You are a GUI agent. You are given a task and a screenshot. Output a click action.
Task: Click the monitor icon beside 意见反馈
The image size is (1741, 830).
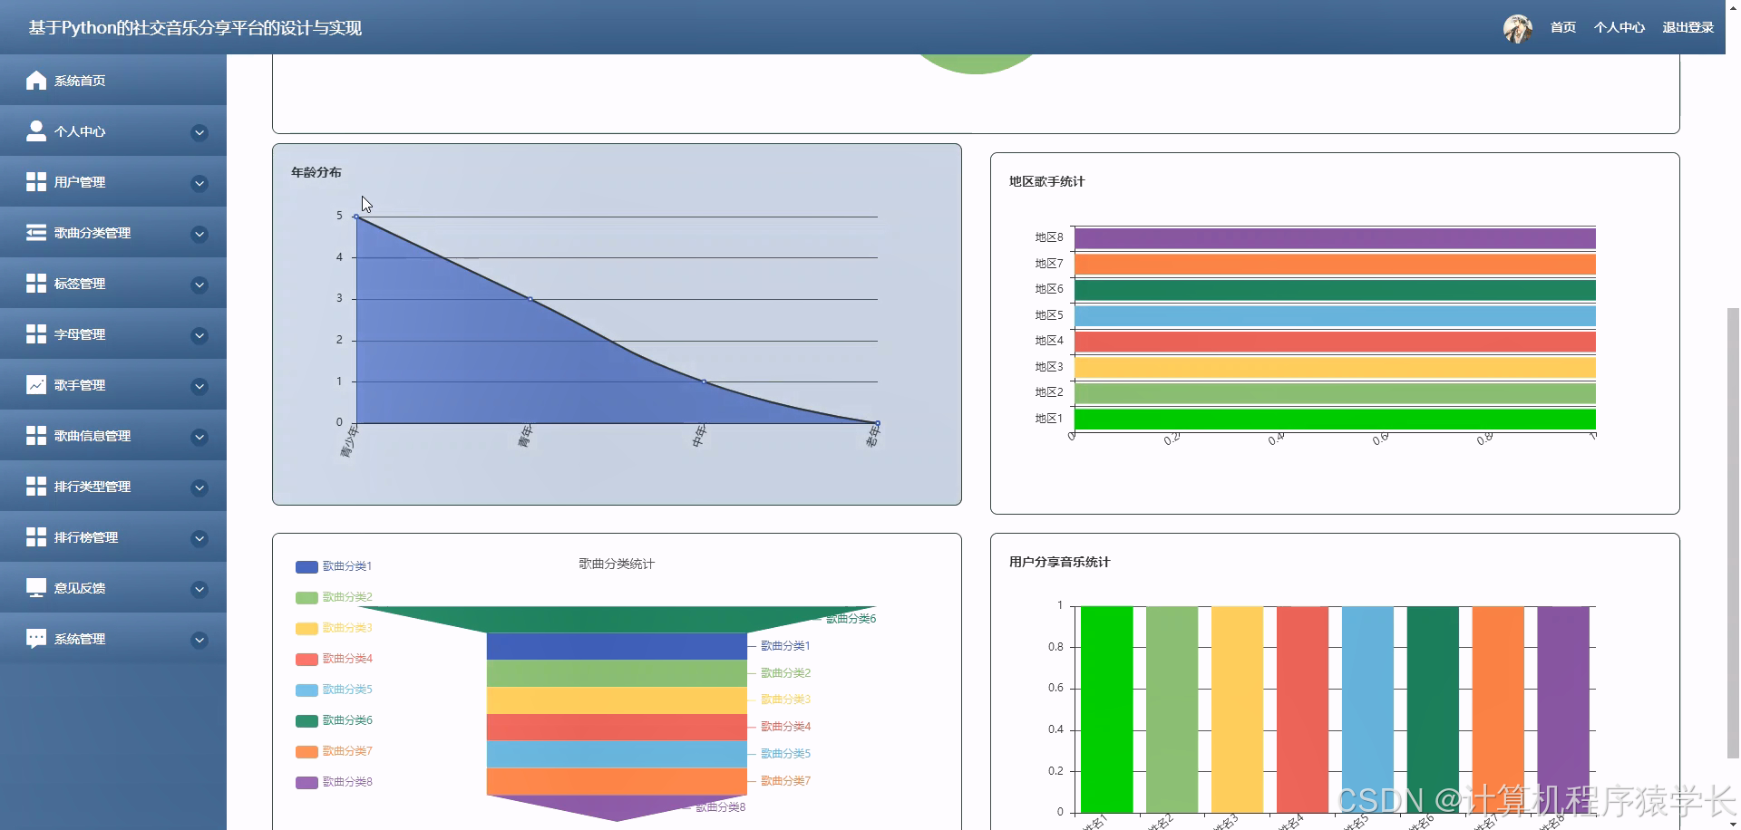click(36, 588)
